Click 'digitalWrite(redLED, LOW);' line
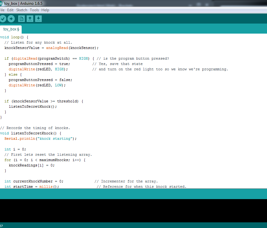 (x=37, y=85)
